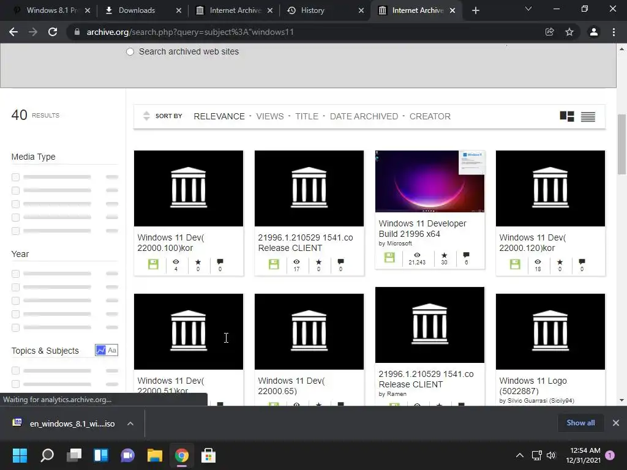The height and width of the screenshot is (470, 627).
Task: Sort results by Creator
Action: tap(430, 116)
